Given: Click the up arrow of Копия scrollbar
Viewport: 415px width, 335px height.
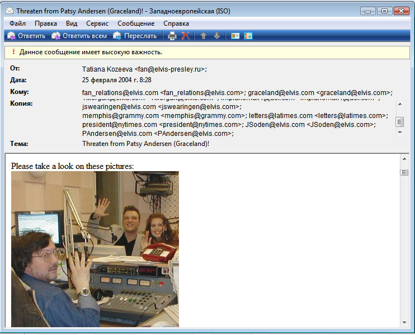Looking at the screenshot, I should (400, 104).
